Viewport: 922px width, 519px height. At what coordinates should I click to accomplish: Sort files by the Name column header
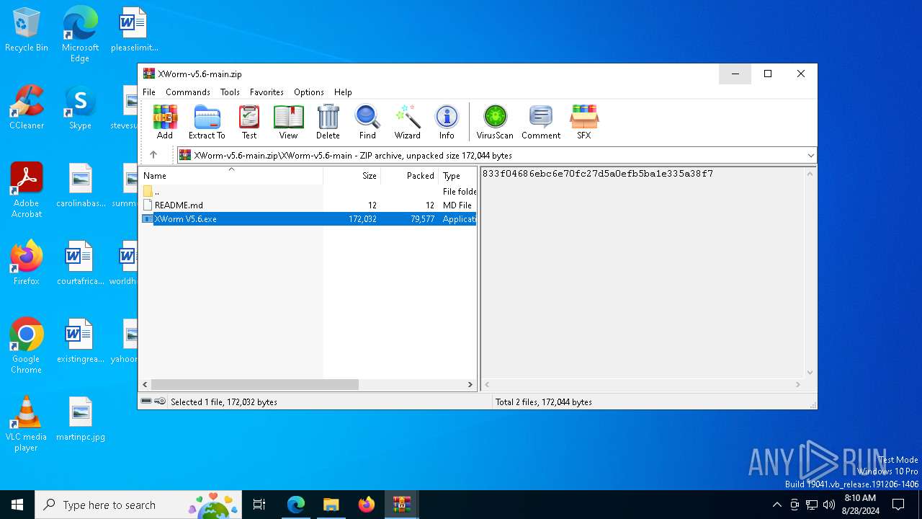(x=230, y=175)
